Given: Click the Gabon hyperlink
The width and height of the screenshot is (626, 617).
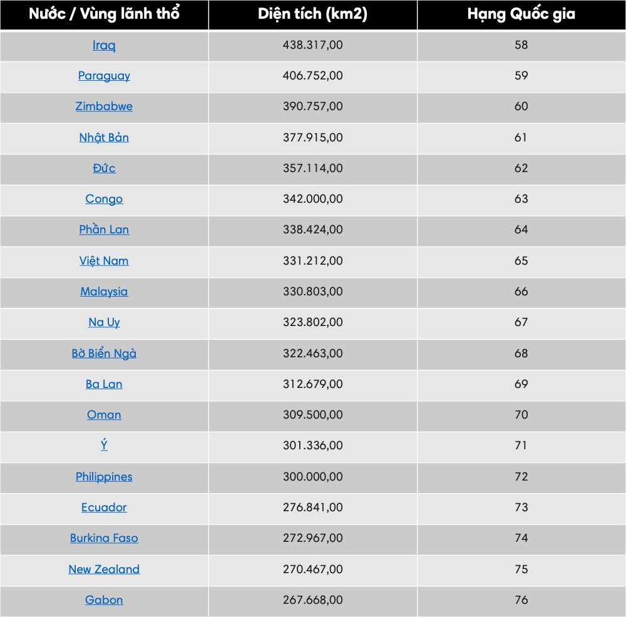Looking at the screenshot, I should [x=104, y=600].
